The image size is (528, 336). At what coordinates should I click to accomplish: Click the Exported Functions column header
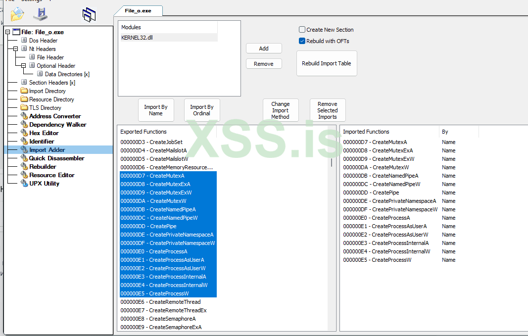pos(167,132)
